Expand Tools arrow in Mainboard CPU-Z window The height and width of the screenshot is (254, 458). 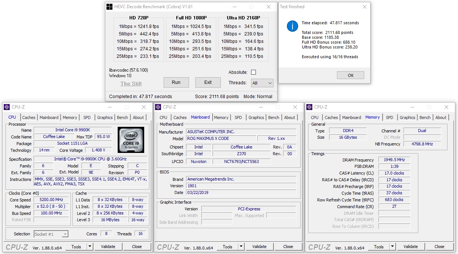pos(241,247)
